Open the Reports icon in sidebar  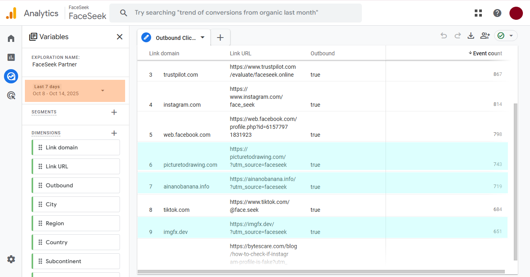click(11, 57)
